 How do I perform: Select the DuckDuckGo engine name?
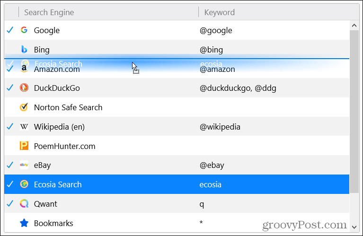[57, 88]
